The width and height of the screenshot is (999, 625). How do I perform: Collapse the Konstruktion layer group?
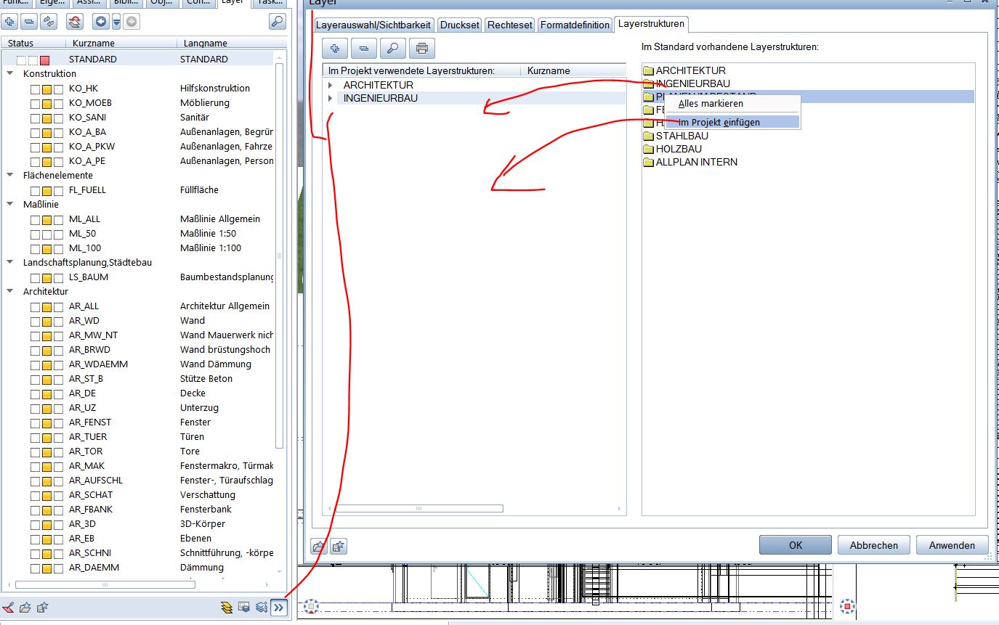(x=10, y=73)
